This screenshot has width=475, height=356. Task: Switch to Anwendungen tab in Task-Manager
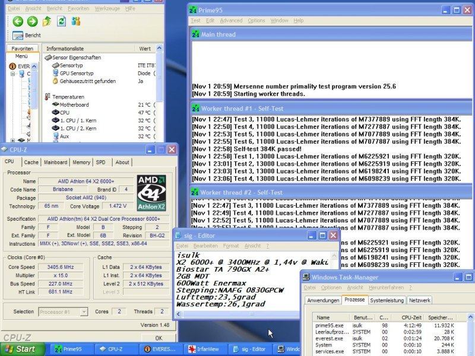tap(323, 300)
